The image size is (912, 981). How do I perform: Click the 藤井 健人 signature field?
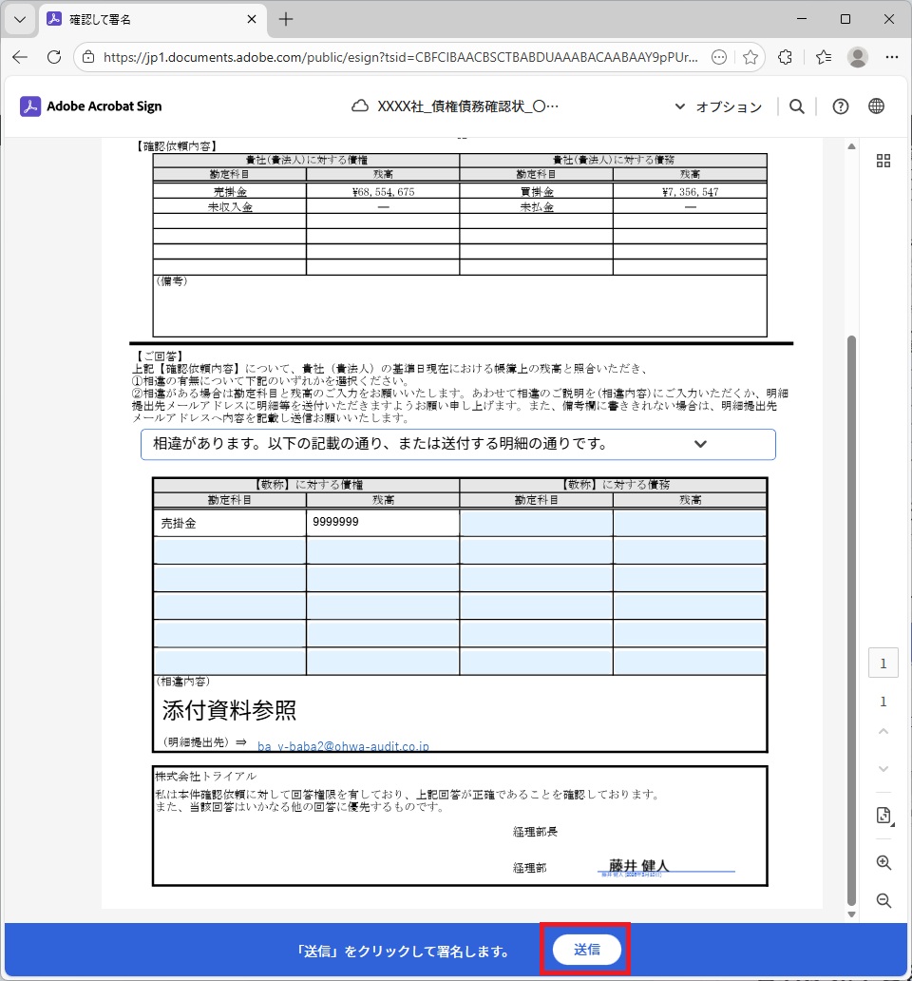pos(665,866)
